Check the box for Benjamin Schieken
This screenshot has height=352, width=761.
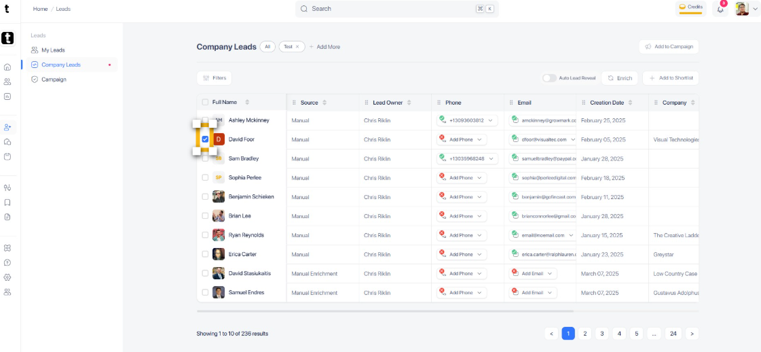click(x=205, y=196)
